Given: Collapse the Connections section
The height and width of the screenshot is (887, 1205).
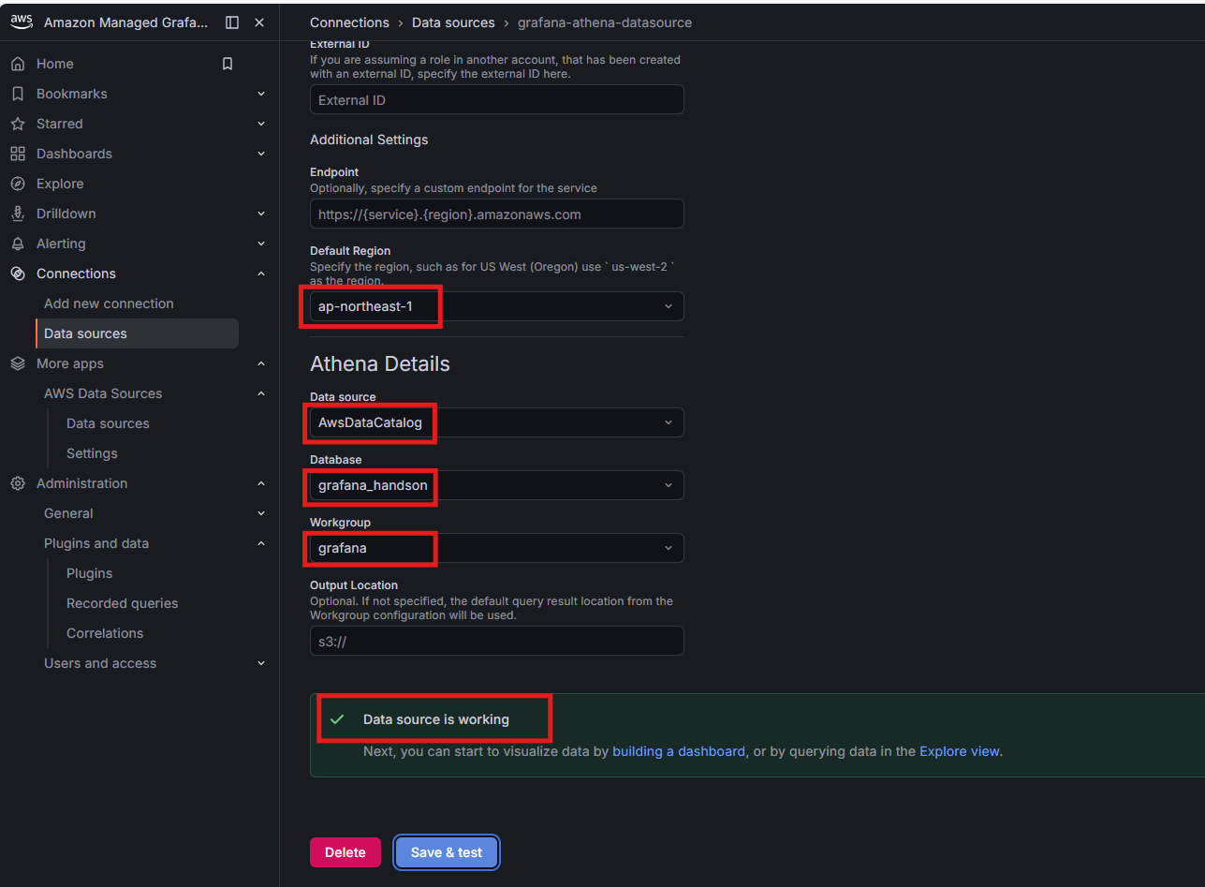Looking at the screenshot, I should click(261, 273).
